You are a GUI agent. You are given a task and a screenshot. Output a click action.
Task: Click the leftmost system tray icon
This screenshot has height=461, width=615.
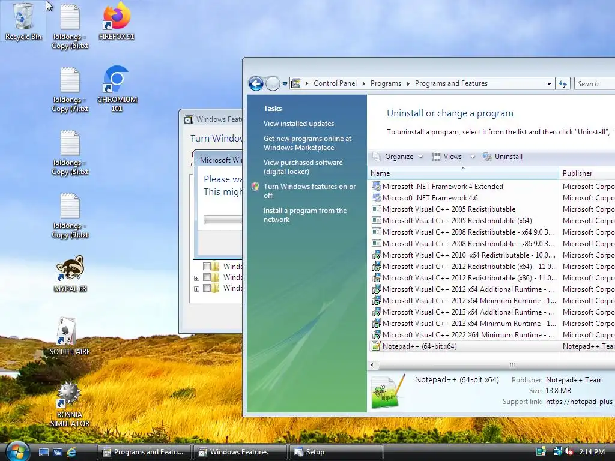pyautogui.click(x=541, y=452)
